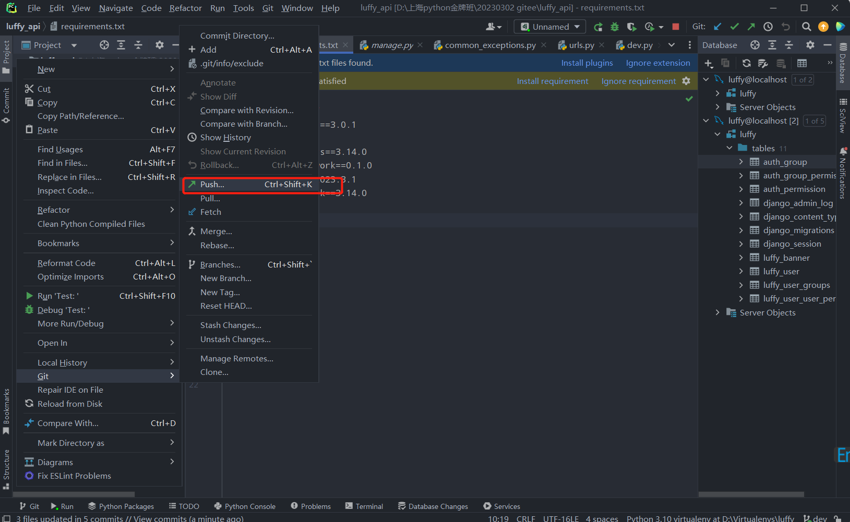Viewport: 850px width, 522px height.
Task: Click CRLF line separator in status bar
Action: click(x=525, y=518)
